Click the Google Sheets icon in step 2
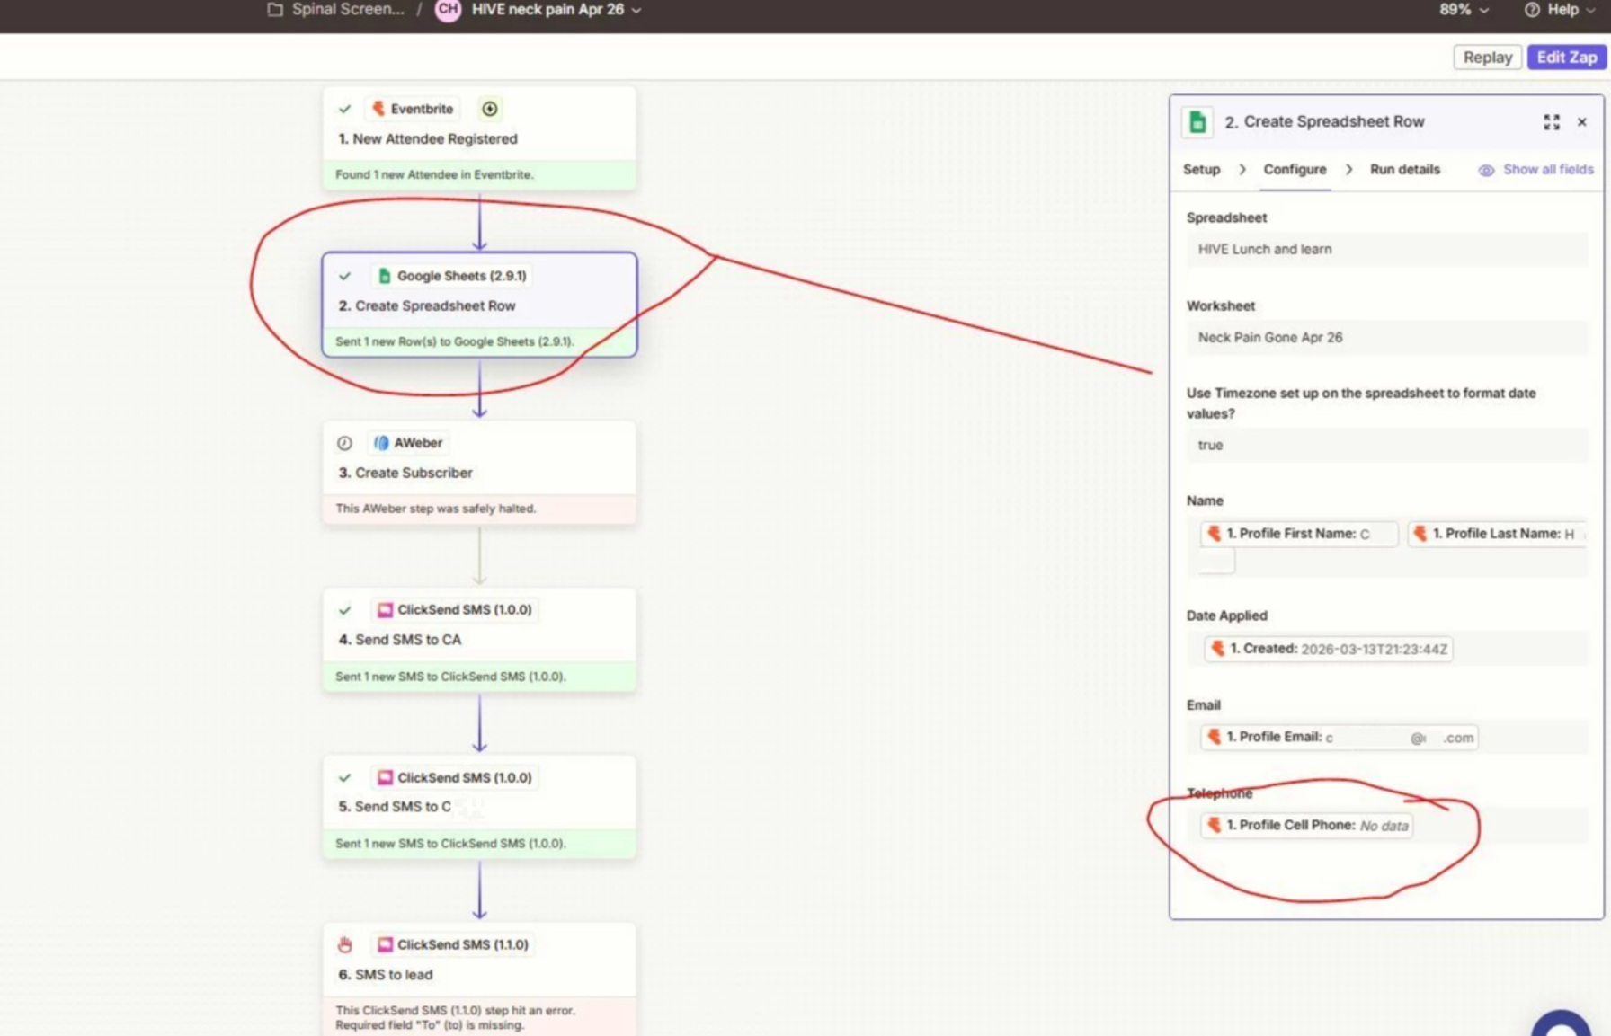Screen dimensions: 1611x1036 pos(385,276)
